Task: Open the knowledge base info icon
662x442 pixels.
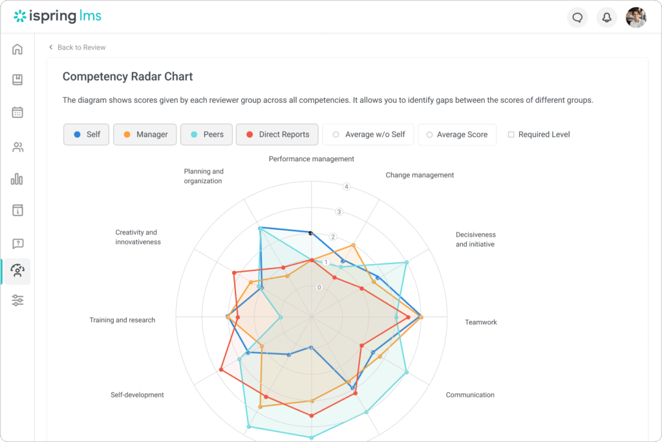Action: 17,210
